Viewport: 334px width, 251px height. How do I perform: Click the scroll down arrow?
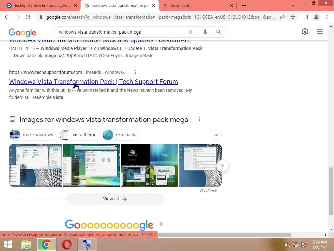[331, 229]
